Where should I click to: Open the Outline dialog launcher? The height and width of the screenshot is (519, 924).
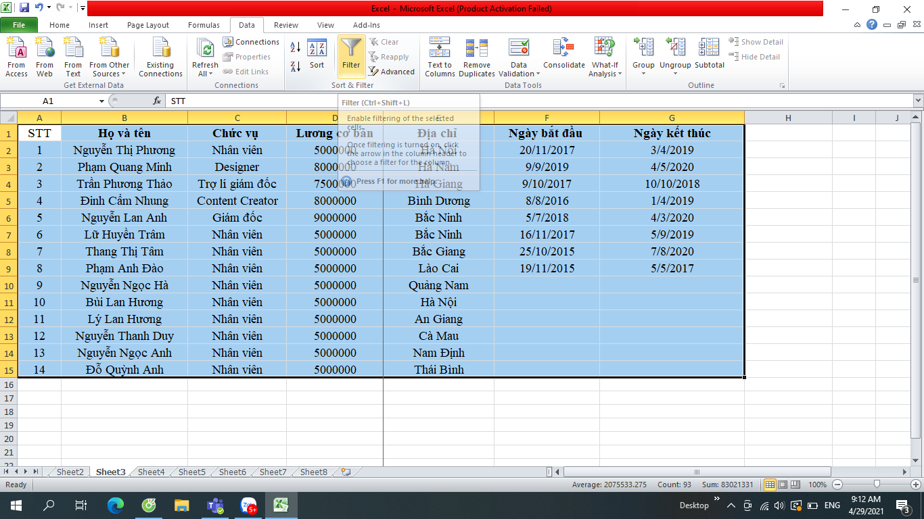tap(783, 86)
